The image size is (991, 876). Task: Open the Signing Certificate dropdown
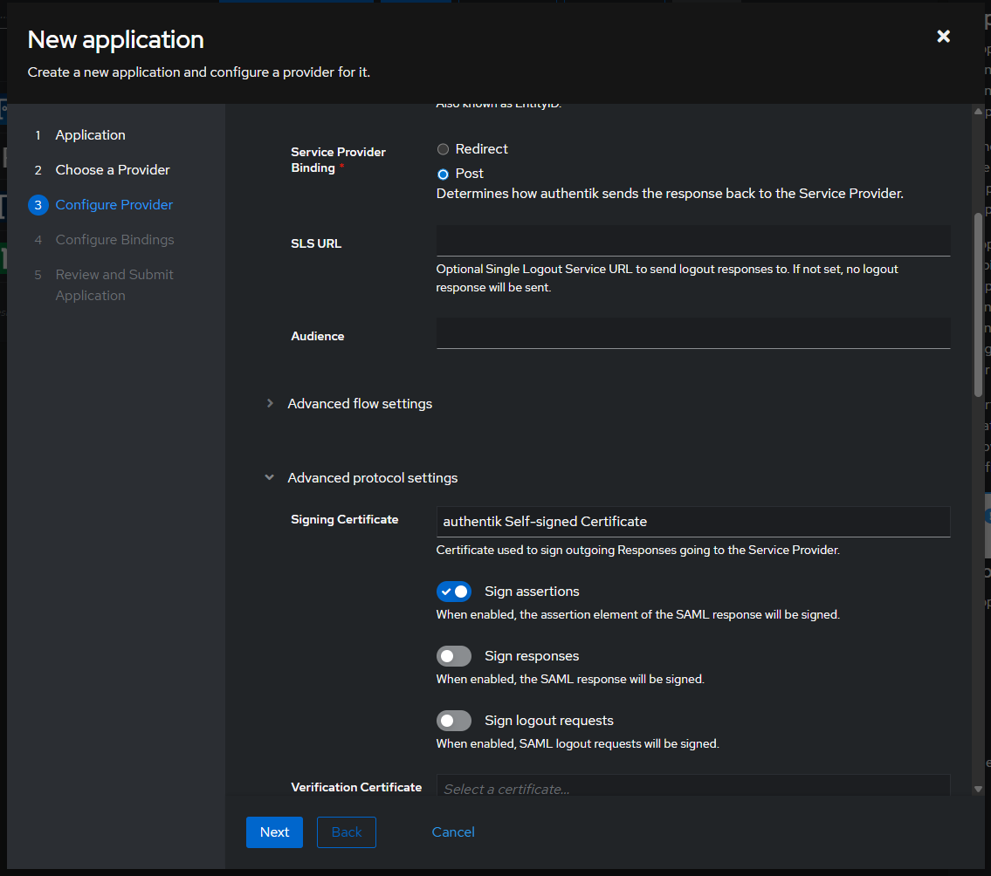tap(692, 520)
